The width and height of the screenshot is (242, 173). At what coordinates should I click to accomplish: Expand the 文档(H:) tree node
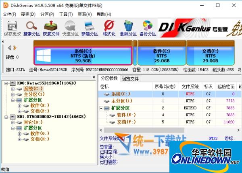(x=19, y=139)
